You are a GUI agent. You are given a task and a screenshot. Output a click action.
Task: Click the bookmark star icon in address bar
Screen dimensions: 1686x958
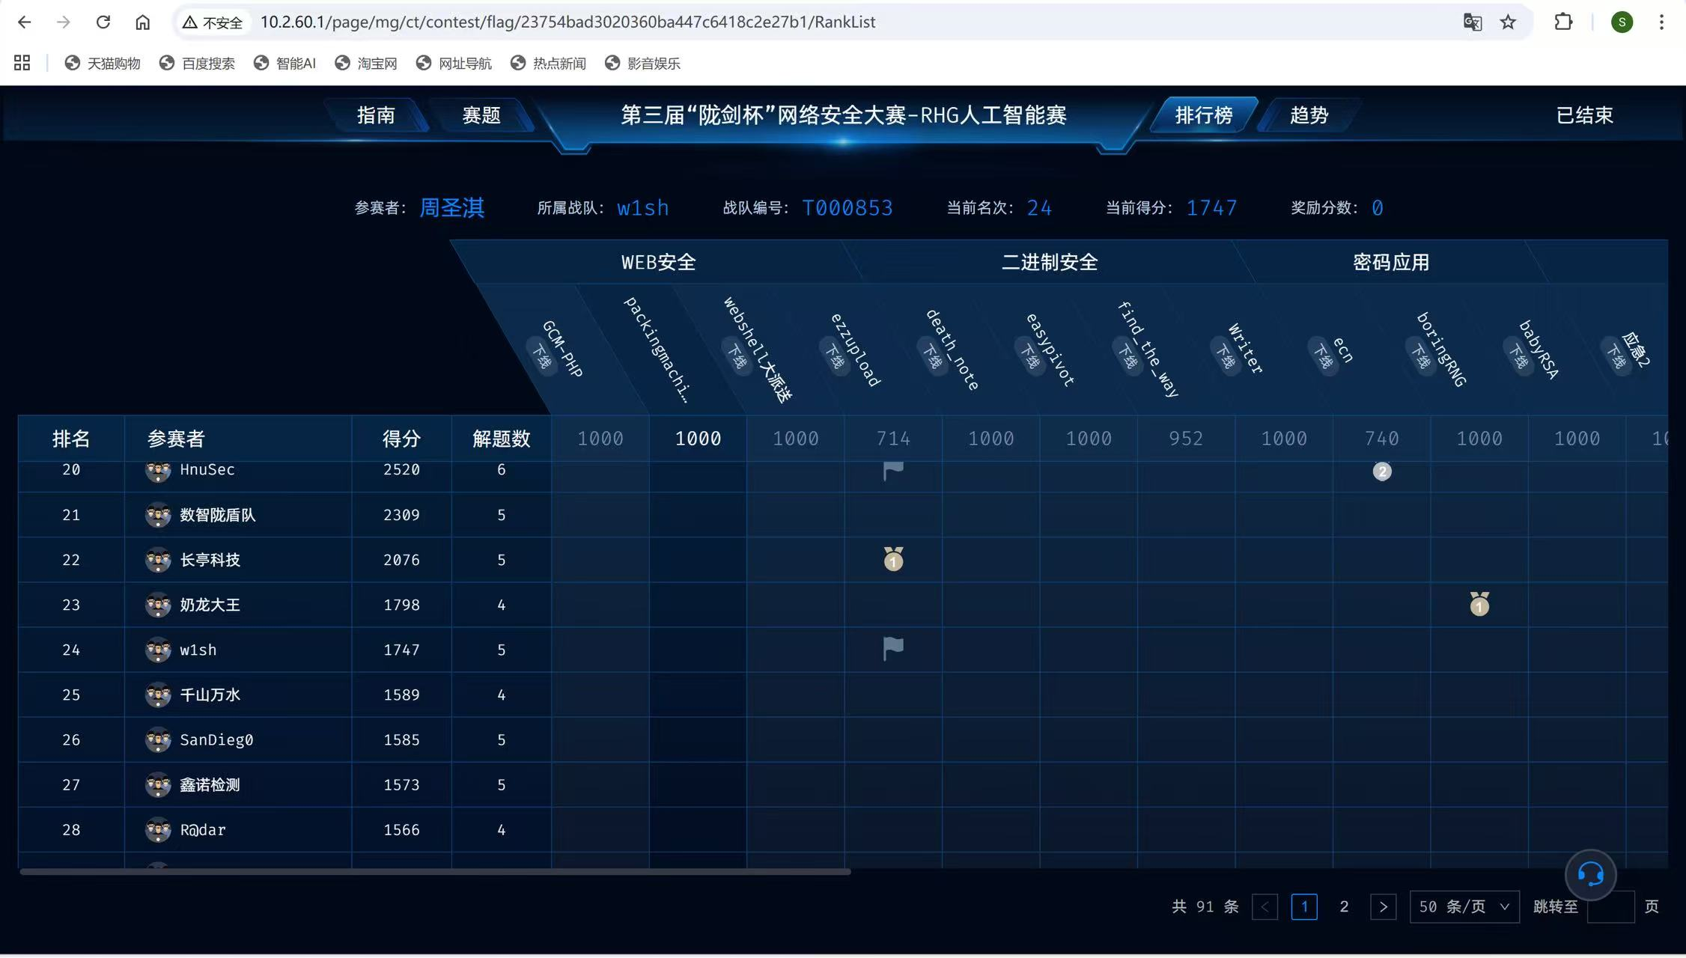pos(1508,22)
